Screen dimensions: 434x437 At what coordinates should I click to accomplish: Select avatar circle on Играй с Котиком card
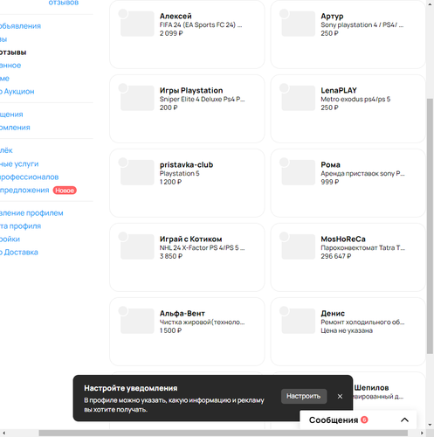pyautogui.click(x=123, y=236)
